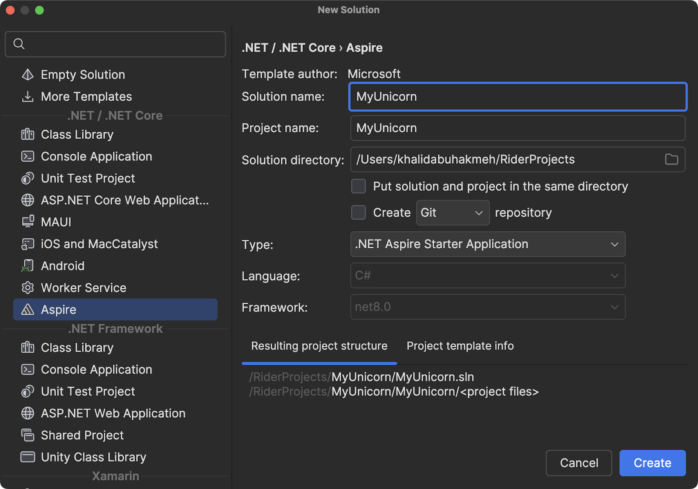Pick .NET Framework Unit Test Project icon
The image size is (698, 489).
point(27,391)
